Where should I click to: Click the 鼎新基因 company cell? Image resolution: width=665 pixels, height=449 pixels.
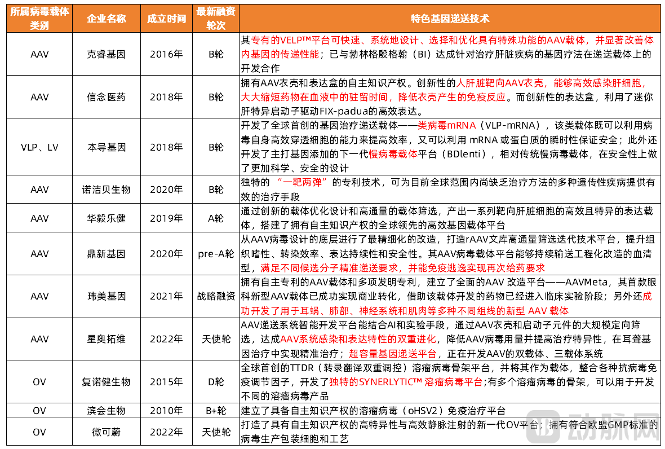click(107, 254)
